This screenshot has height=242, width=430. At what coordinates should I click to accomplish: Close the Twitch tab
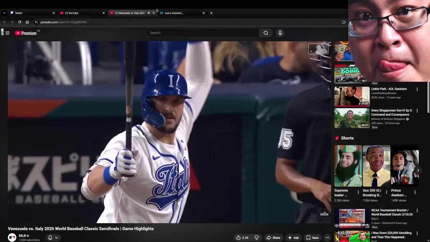53,13
